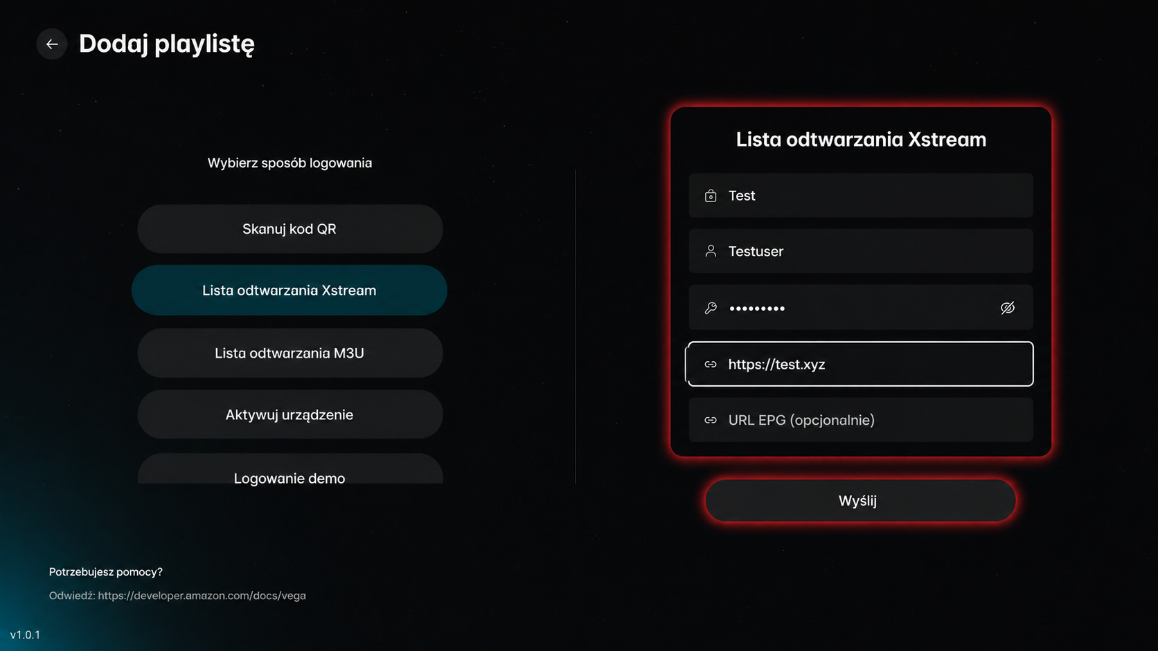Open the developer.amazon.com/docs/vega help link
Screen dimensions: 1158x651
coord(202,596)
